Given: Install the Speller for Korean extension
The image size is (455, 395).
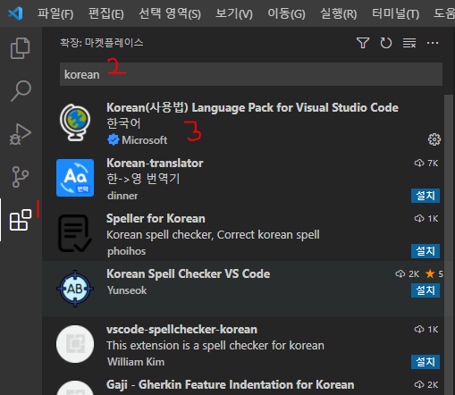Looking at the screenshot, I should pyautogui.click(x=426, y=251).
